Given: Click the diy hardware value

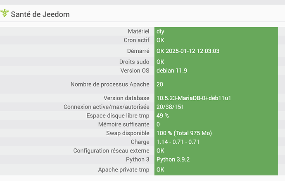Looking at the screenshot, I should click(160, 31).
